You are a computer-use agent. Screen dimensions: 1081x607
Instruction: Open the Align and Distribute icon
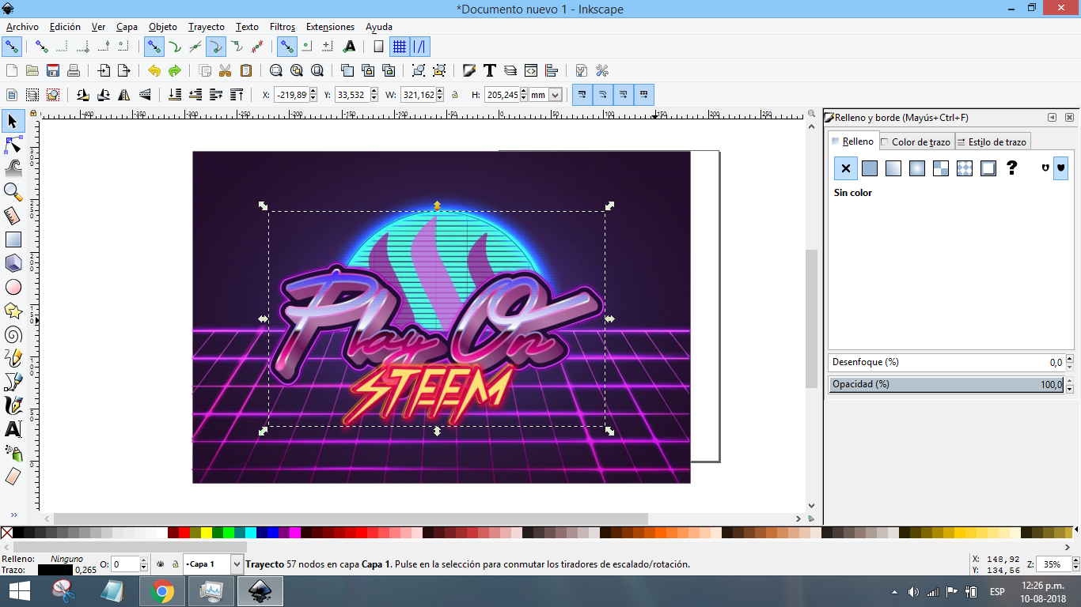click(552, 70)
